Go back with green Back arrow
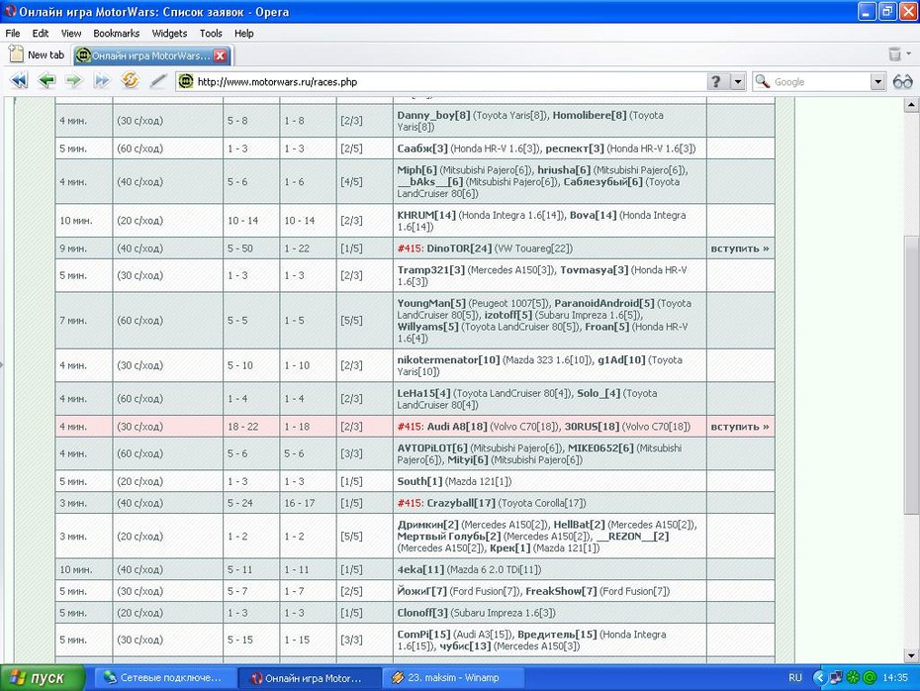920x691 pixels. tap(46, 80)
